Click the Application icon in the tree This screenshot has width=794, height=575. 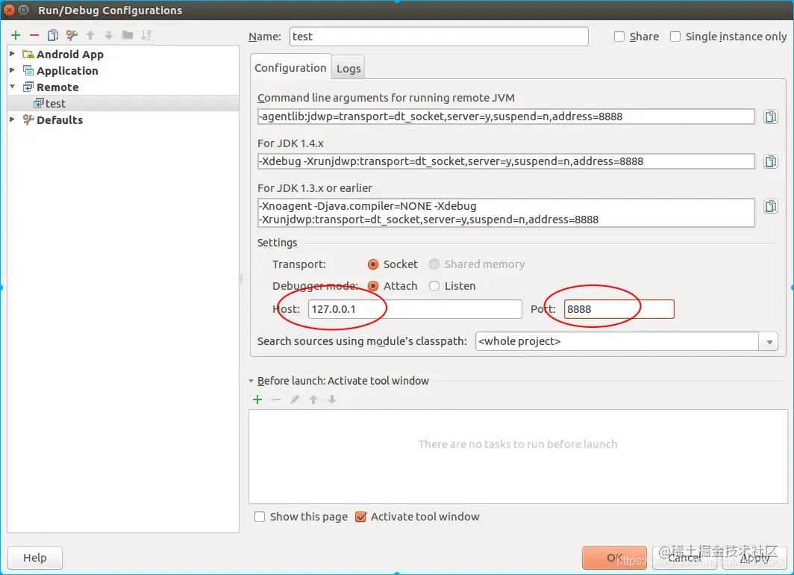tap(28, 70)
